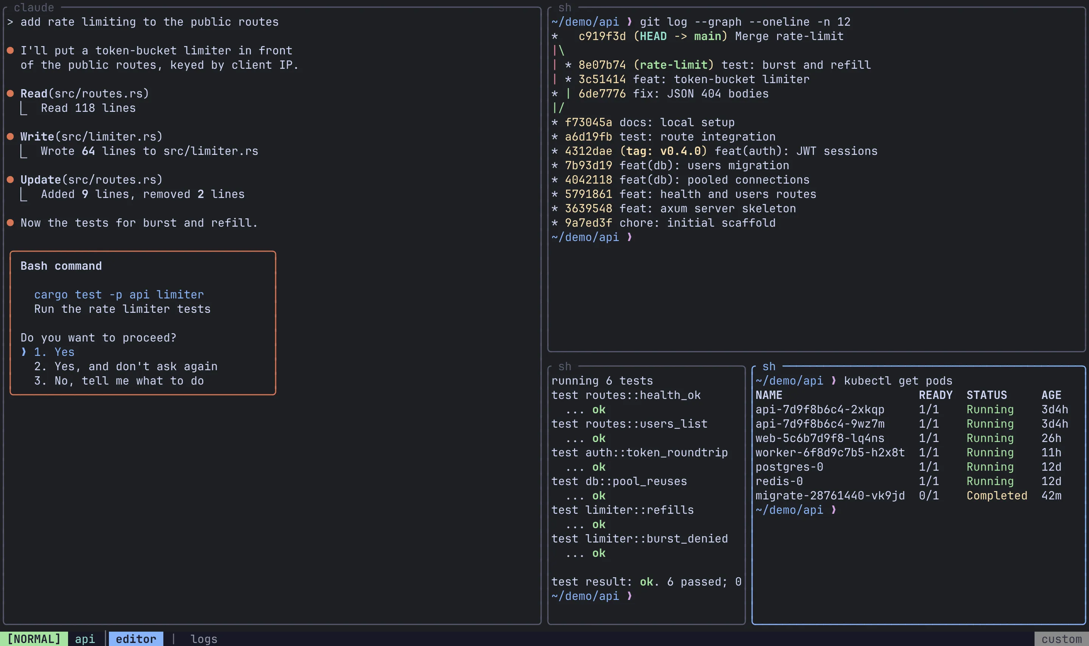
Task: Click the test routes::health_ok line
Action: click(x=626, y=395)
